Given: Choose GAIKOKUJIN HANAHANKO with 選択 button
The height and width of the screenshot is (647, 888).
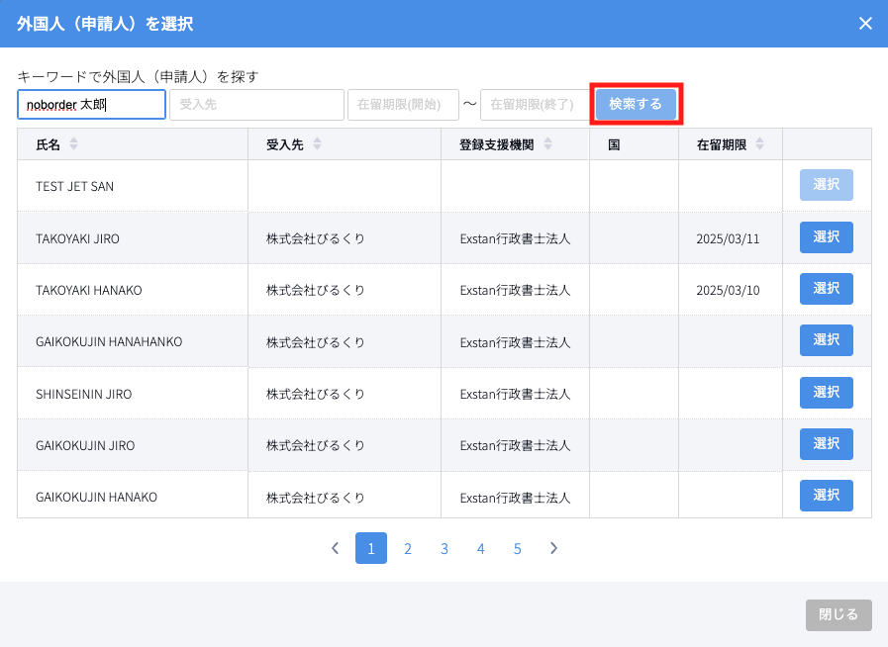Looking at the screenshot, I should coord(826,340).
